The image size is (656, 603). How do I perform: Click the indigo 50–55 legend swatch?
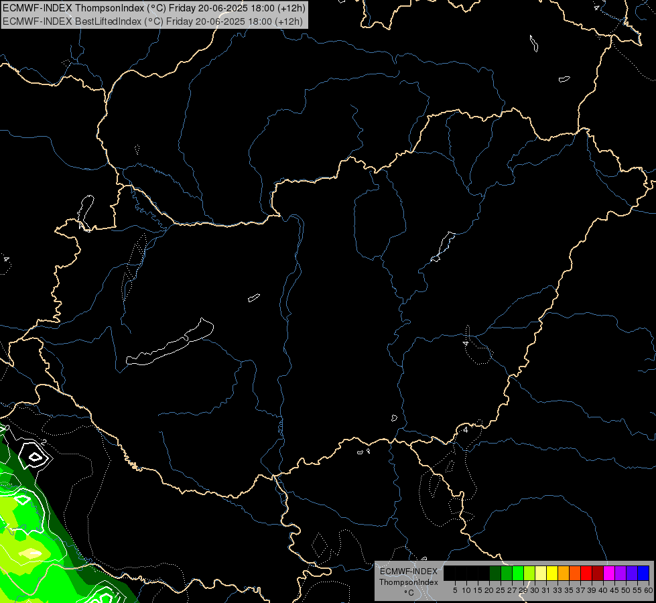[632, 574]
